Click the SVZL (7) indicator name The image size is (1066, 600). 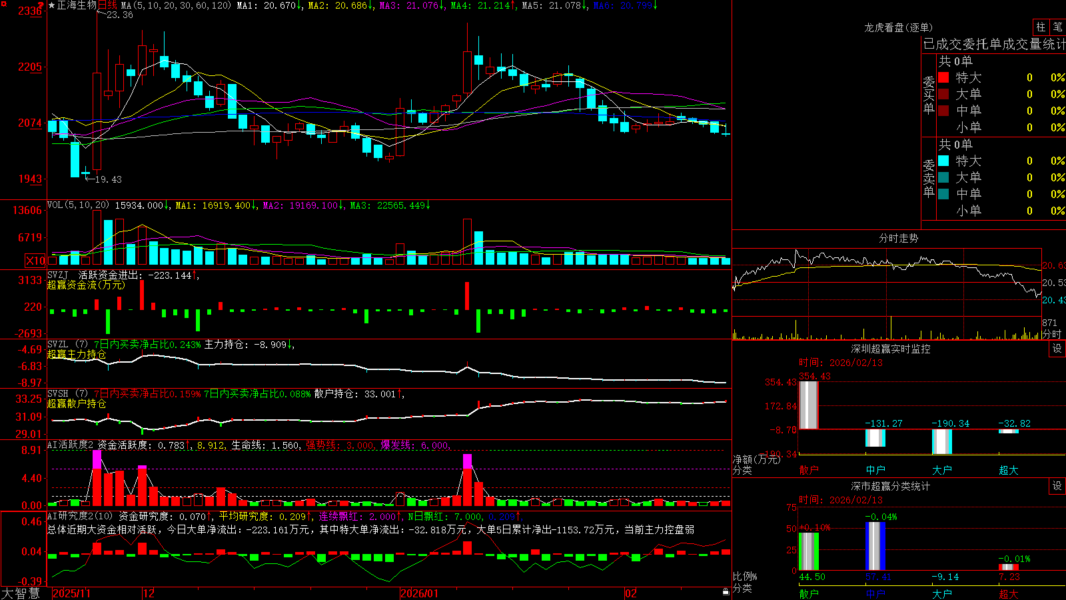tap(68, 345)
